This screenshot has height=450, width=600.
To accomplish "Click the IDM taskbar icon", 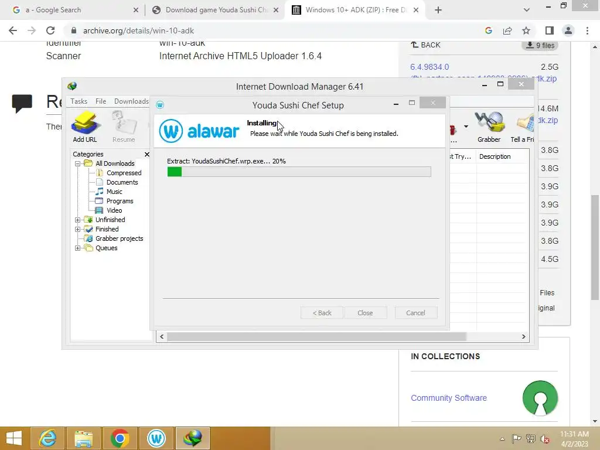I will (x=192, y=438).
